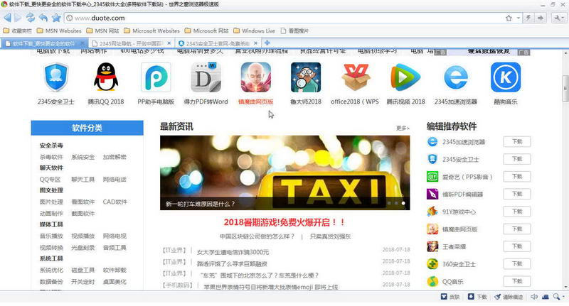Reload the page with refresh icon
This screenshot has height=306, width=569.
click(31, 17)
